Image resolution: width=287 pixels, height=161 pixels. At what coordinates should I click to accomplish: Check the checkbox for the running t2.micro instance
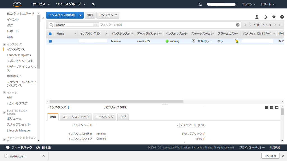pos(51,41)
